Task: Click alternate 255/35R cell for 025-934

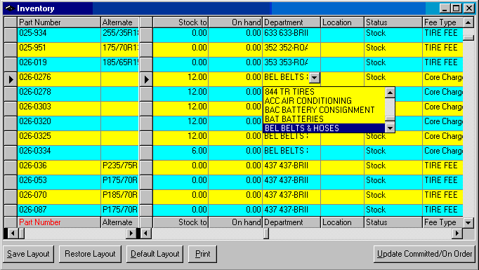Action: click(119, 35)
